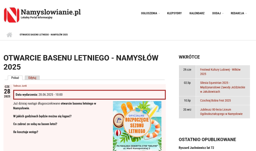Open Jubileusz 80-lecia Liceum Ogólnokształcącego link
256x151 pixels.
click(x=221, y=112)
